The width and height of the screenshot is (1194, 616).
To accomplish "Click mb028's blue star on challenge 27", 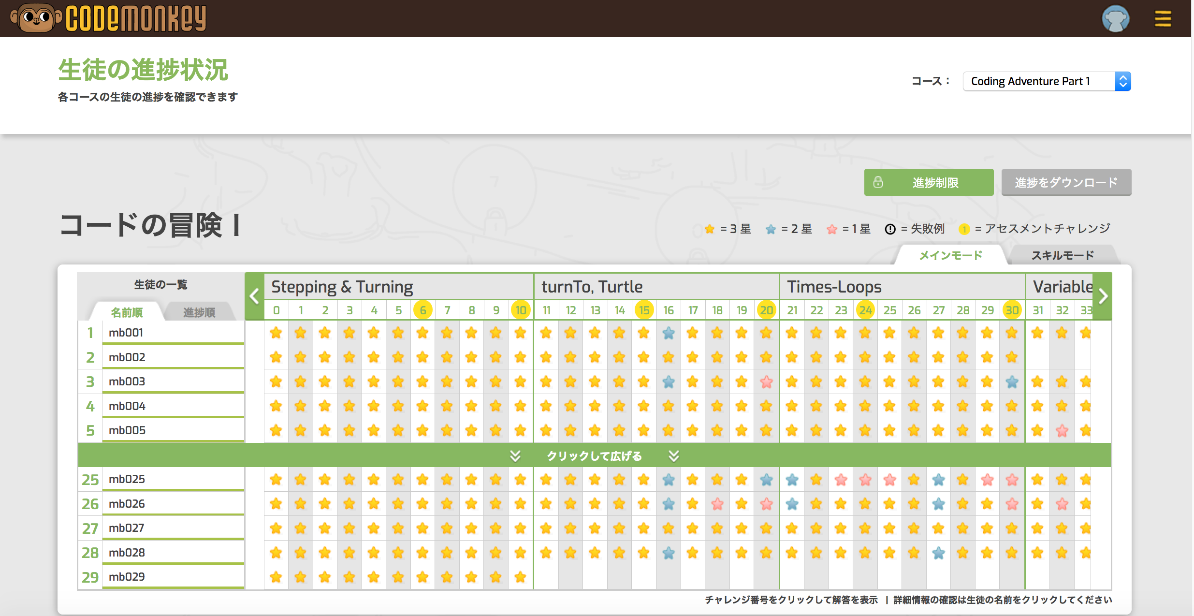I will tap(938, 552).
